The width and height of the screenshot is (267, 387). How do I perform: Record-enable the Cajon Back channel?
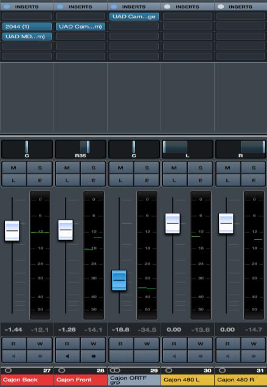coord(40,356)
